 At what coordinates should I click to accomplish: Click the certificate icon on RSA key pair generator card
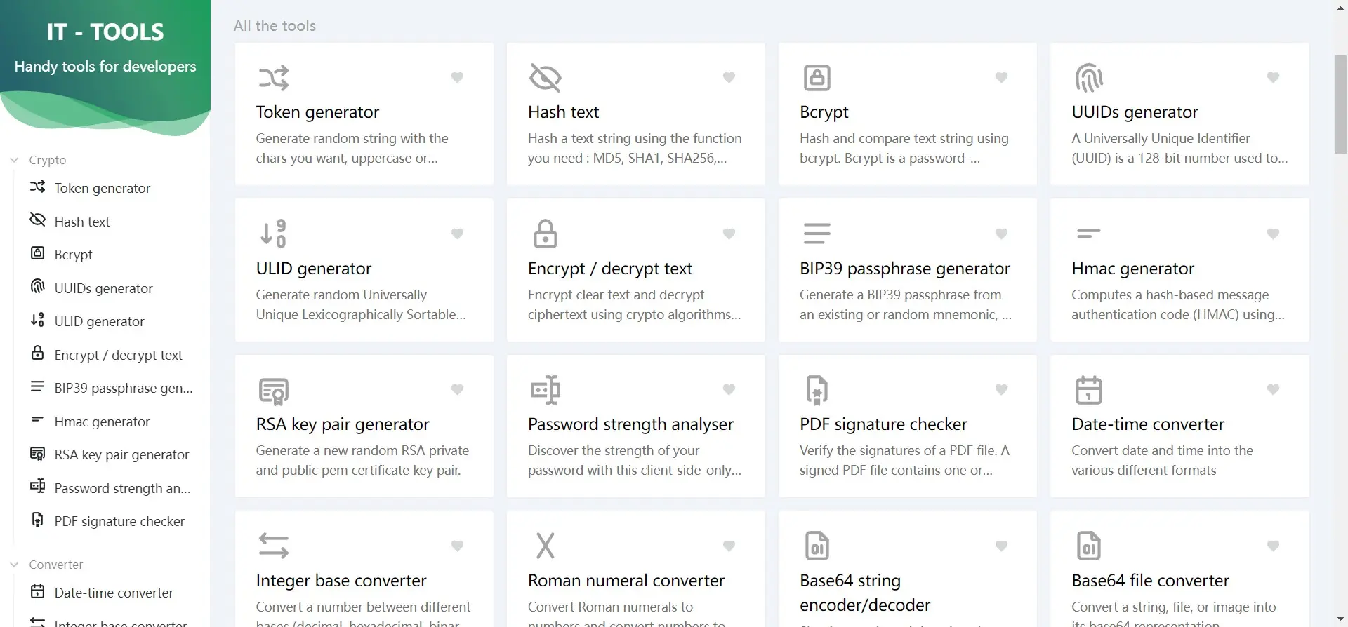coord(273,391)
